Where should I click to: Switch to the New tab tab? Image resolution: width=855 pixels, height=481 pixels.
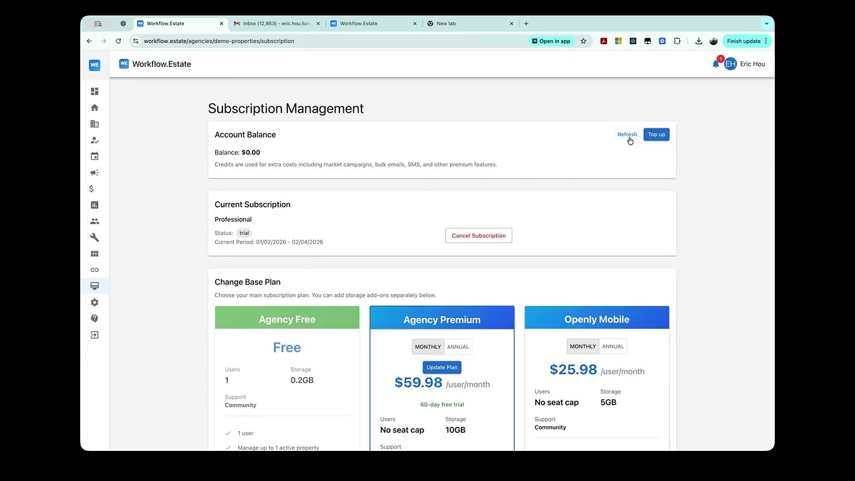pyautogui.click(x=470, y=23)
